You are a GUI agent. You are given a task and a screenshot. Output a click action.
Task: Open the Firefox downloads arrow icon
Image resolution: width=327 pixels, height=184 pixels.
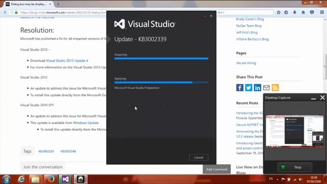[x=294, y=12]
